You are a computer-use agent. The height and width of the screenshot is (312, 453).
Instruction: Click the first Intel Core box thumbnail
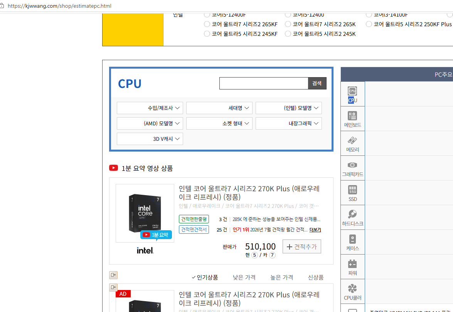(x=145, y=213)
